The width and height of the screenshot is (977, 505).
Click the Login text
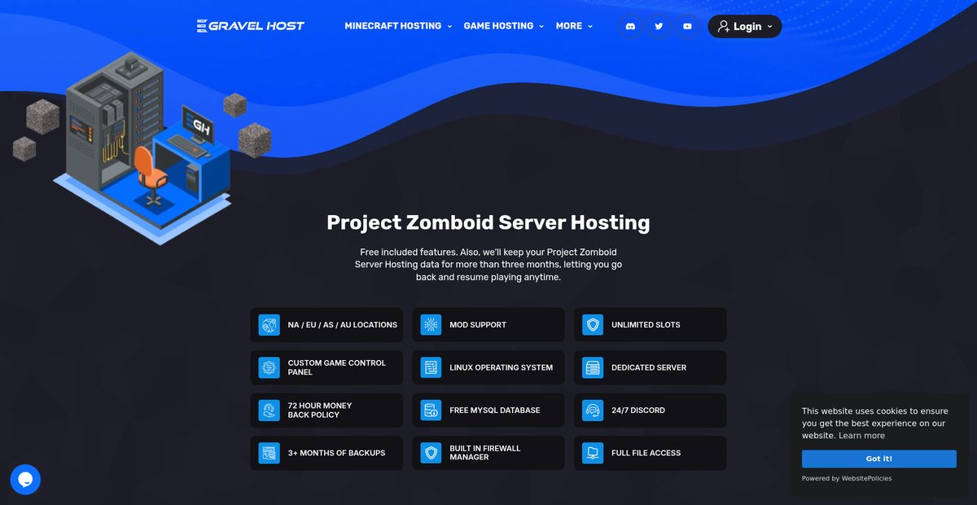(x=747, y=26)
